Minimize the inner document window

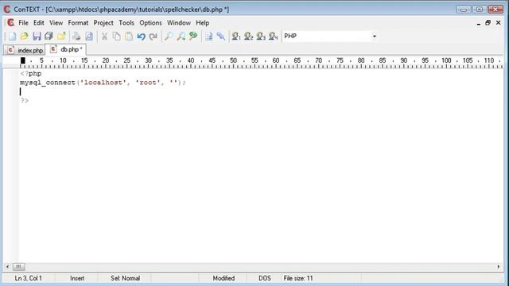point(479,23)
